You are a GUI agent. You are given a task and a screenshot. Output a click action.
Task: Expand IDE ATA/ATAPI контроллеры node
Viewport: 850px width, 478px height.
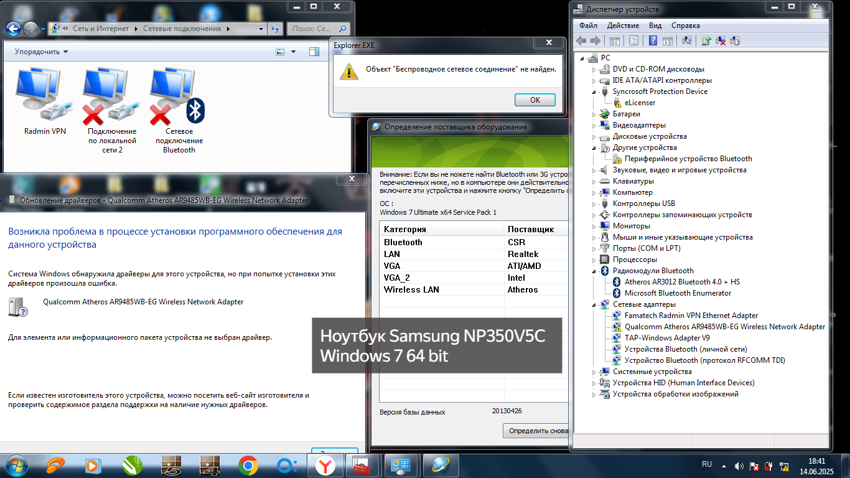tap(594, 80)
